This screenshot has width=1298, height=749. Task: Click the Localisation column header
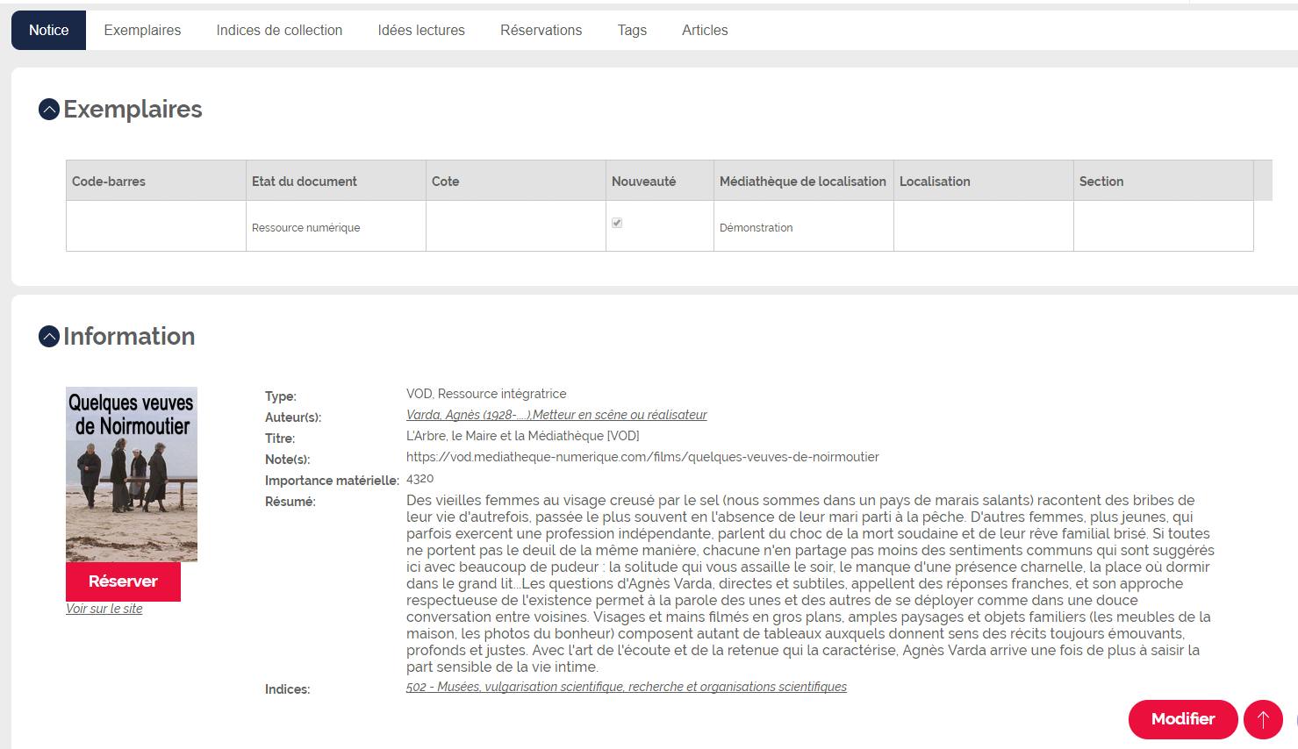pyautogui.click(x=984, y=181)
